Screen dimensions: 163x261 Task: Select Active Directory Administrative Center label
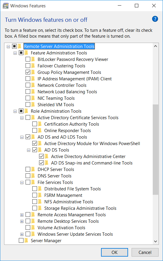click(x=88, y=157)
